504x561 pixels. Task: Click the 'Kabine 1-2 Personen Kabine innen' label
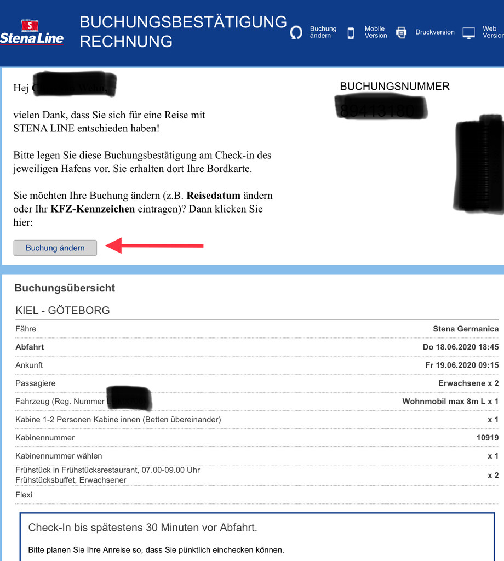coord(118,420)
